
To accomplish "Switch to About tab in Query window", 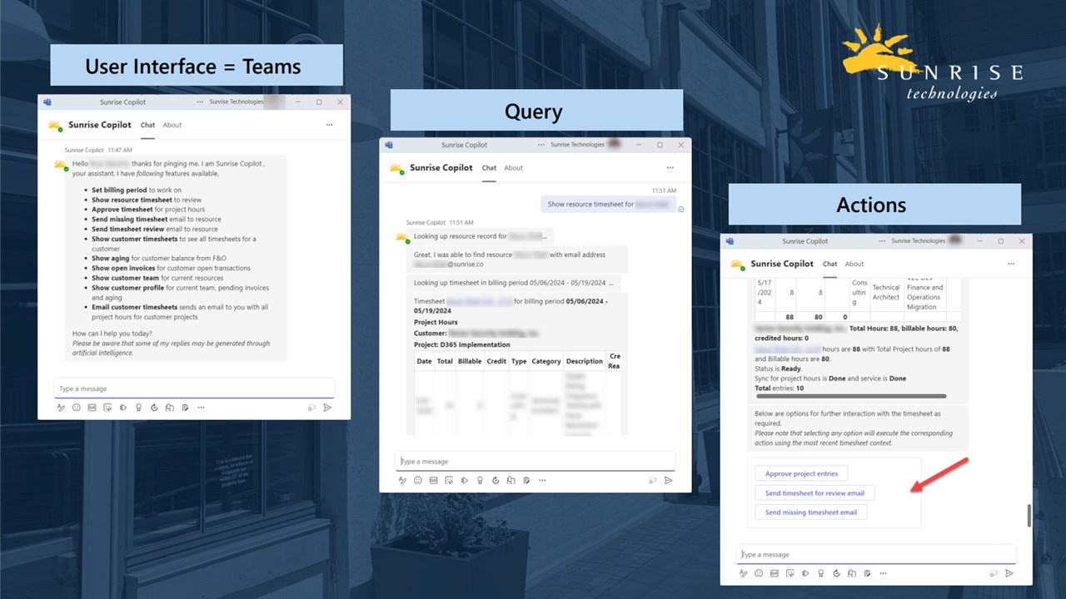I will click(x=514, y=167).
